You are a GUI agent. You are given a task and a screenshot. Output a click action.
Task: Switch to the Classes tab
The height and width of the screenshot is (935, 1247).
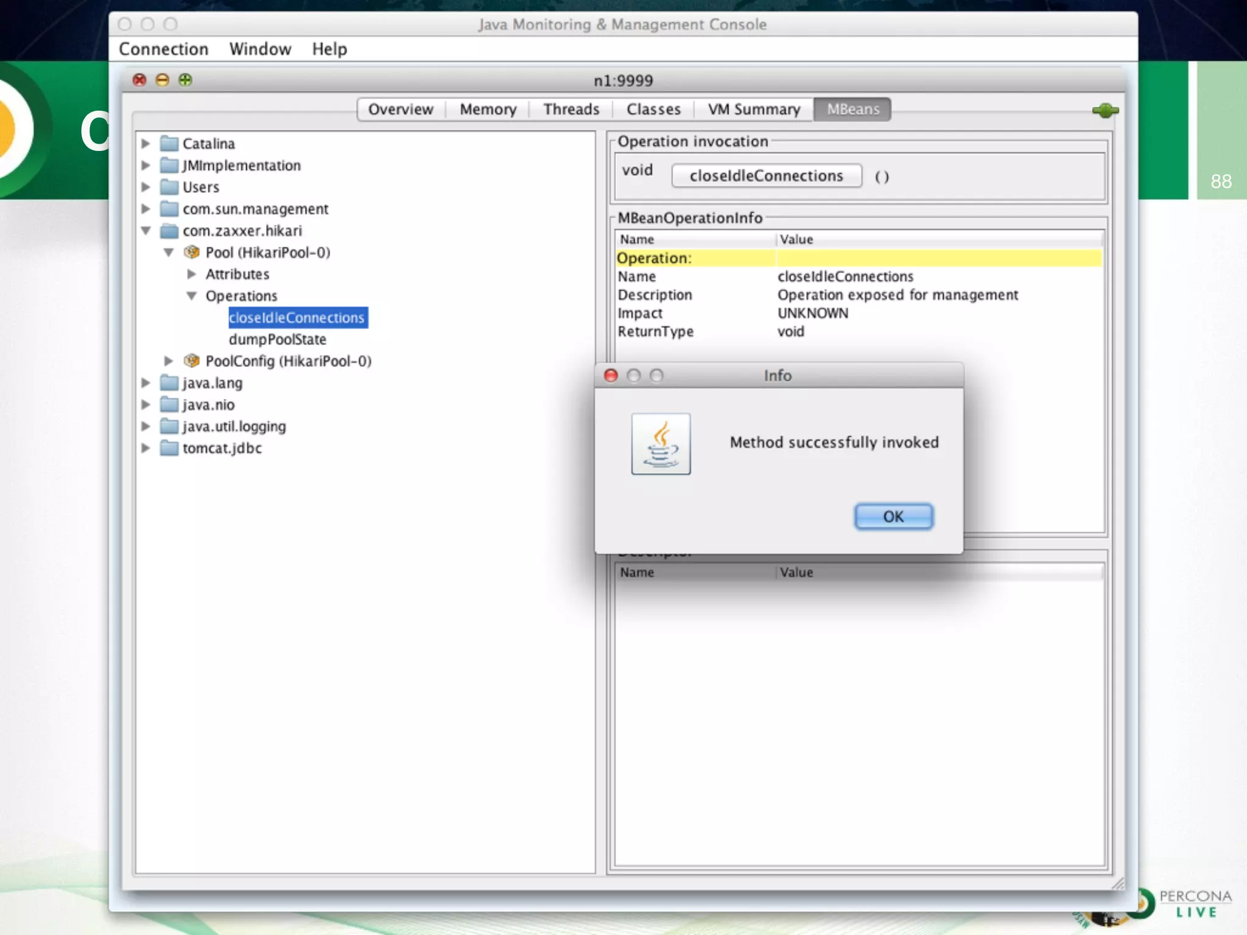pyautogui.click(x=653, y=110)
